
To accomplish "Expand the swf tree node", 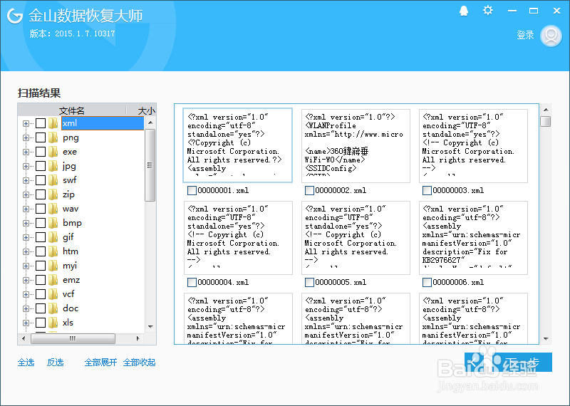I will pos(26,181).
